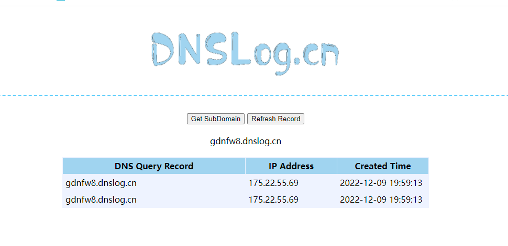This screenshot has width=508, height=246.
Task: Select second row gdnfw8.dnslog.cn record
Action: pyautogui.click(x=101, y=200)
